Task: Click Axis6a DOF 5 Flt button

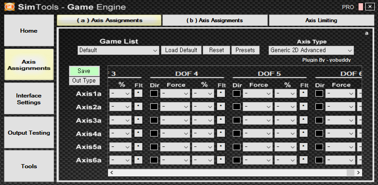Action: pyautogui.click(x=304, y=160)
